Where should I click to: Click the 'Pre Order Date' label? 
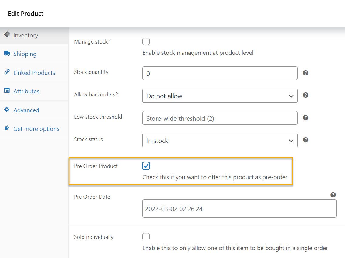coord(92,197)
